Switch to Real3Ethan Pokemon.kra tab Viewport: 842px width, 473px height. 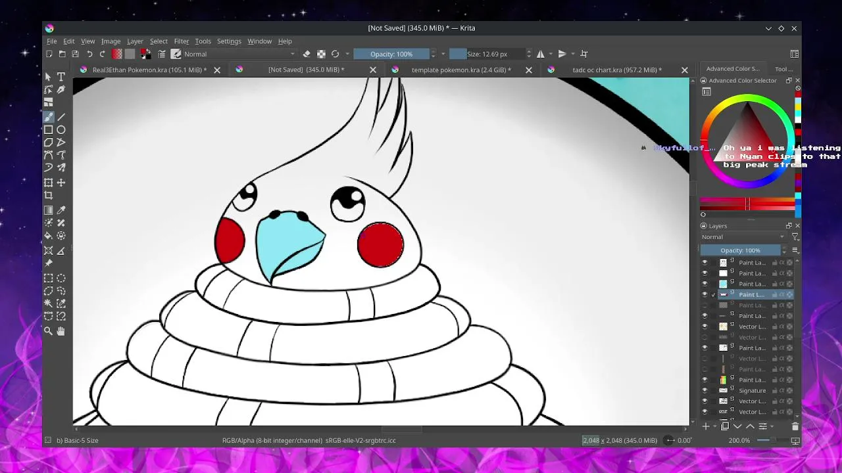coord(149,70)
